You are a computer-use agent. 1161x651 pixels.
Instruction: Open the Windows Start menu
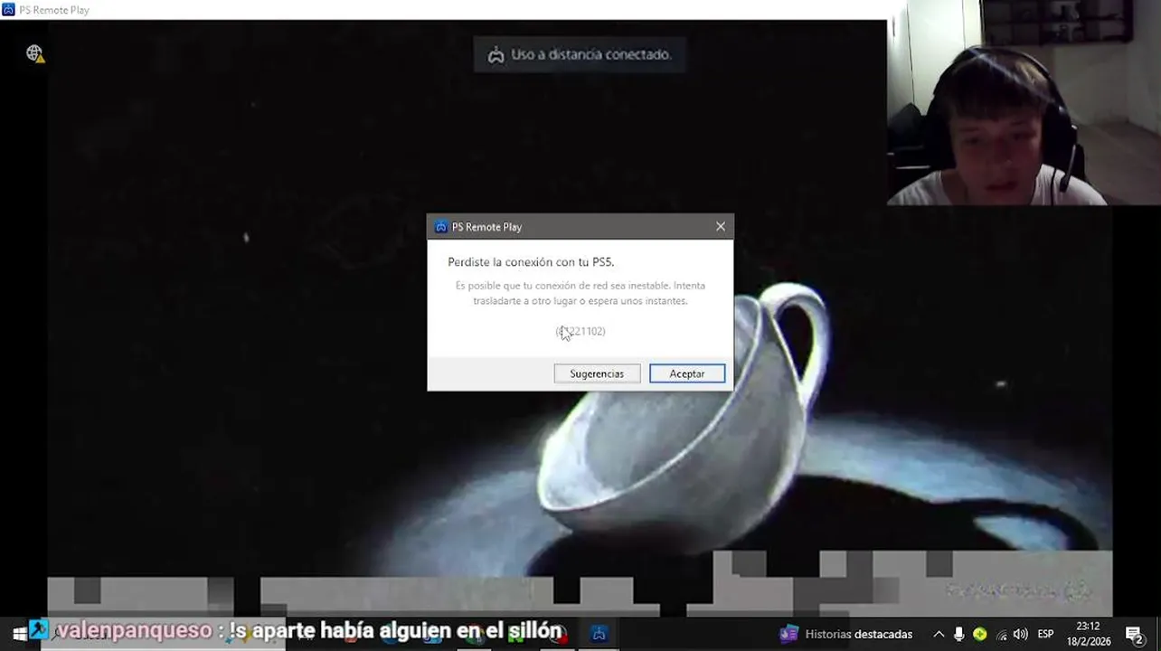click(x=18, y=634)
